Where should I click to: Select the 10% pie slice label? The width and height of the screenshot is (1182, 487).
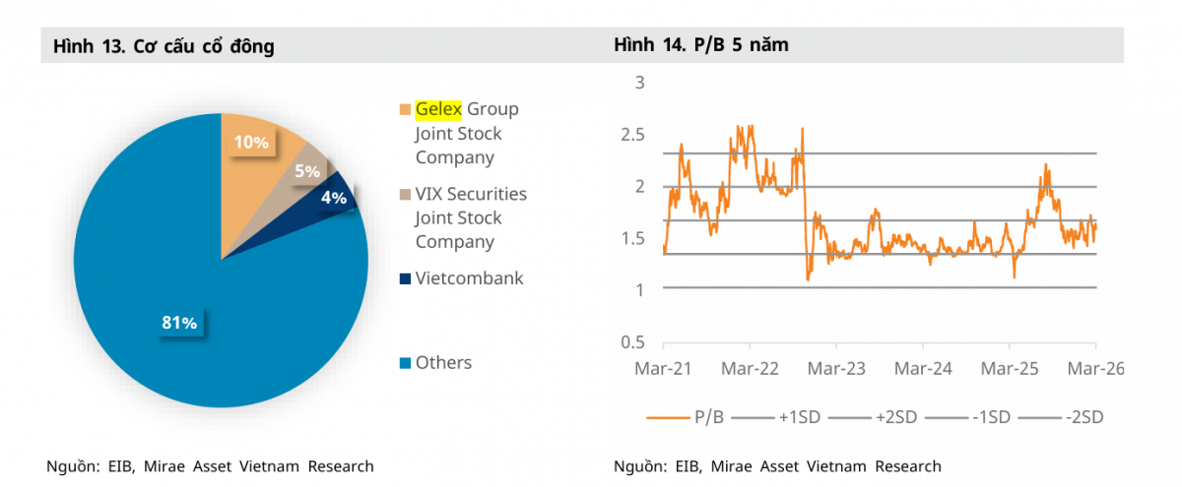tap(250, 142)
